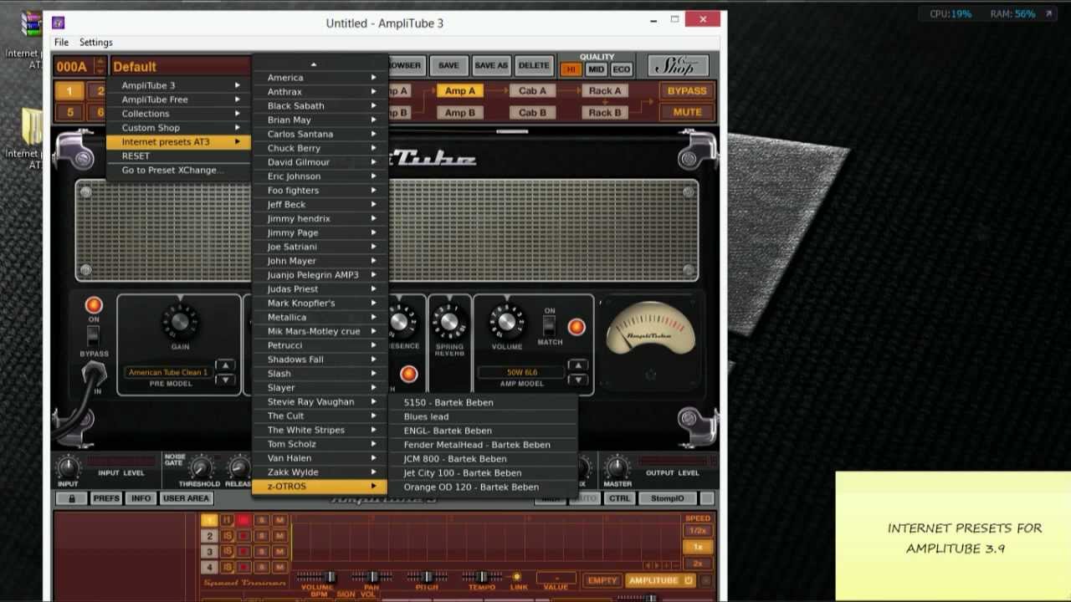
Task: Expand the Black Sabath presets submenu
Action: coord(320,106)
